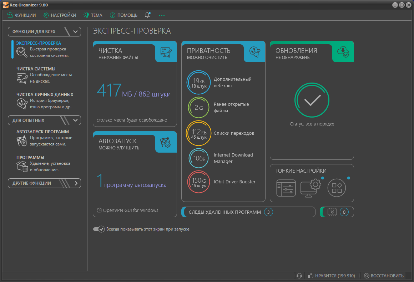
Task: Toggle always show this screen at startup
Action: [x=99, y=229]
